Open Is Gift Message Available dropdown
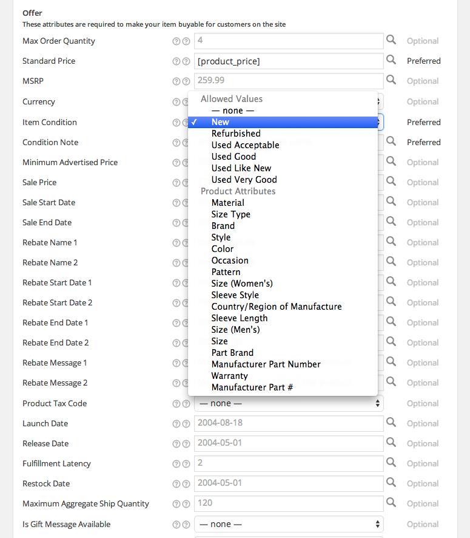Screen dimensions: 470x538 pos(289,524)
